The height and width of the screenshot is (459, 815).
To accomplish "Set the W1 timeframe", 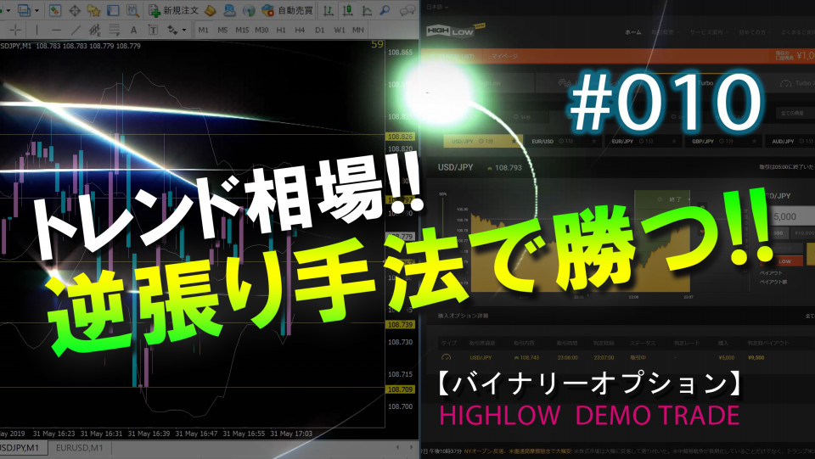I will pos(339,30).
